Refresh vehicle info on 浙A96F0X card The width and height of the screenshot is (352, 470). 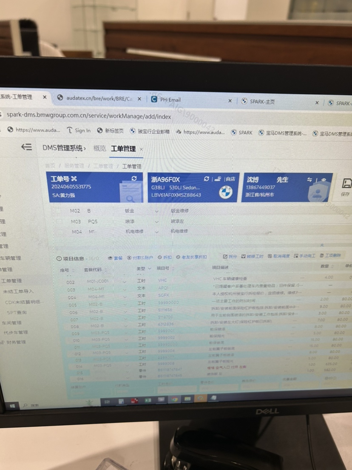pyautogui.click(x=206, y=179)
